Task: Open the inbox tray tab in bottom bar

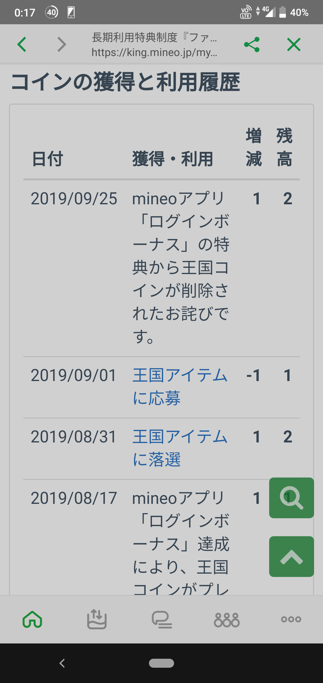Action: click(97, 619)
